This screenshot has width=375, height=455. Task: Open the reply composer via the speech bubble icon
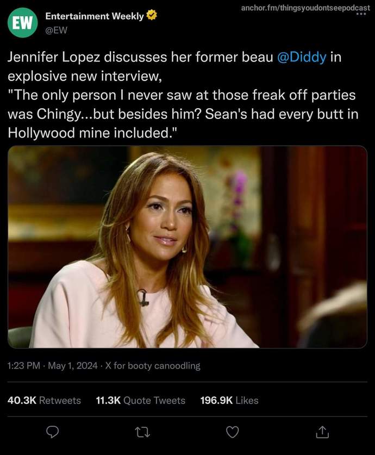point(52,432)
